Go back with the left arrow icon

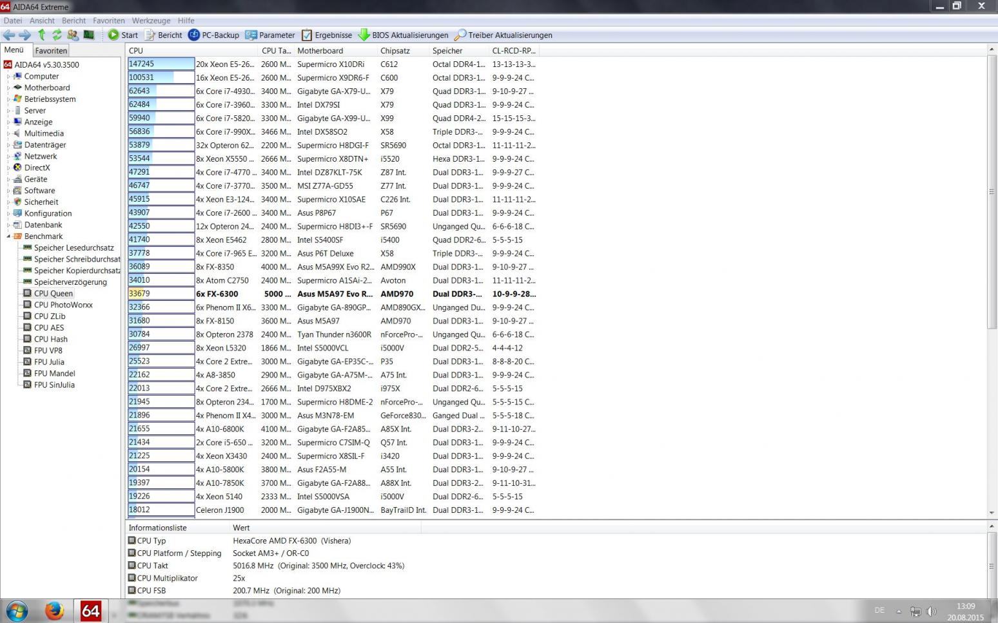[9, 35]
